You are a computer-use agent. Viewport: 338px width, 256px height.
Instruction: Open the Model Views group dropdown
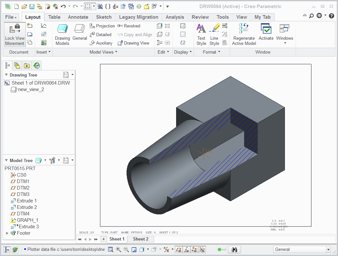[x=104, y=52]
